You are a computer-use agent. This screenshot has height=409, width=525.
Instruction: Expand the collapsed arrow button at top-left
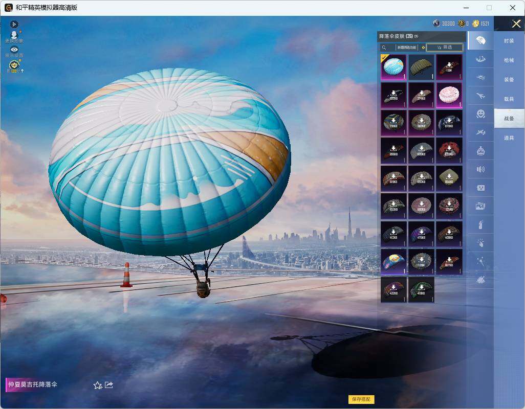point(14,24)
